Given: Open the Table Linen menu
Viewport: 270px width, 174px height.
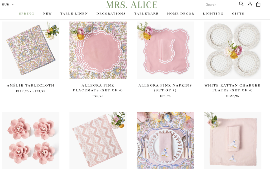Looking at the screenshot, I should [x=74, y=14].
